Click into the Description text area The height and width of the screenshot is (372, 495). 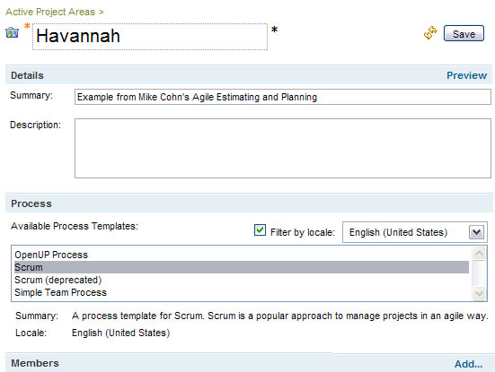coord(283,148)
